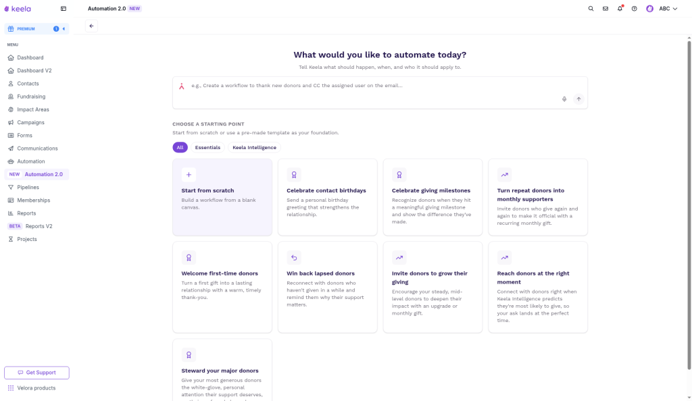
Task: Click the page vertical scrollbar
Action: (689, 205)
